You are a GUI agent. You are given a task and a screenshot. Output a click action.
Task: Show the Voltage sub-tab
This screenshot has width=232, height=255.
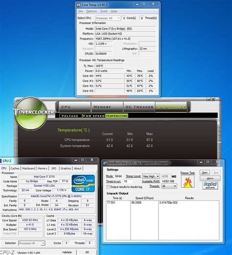pos(70,116)
